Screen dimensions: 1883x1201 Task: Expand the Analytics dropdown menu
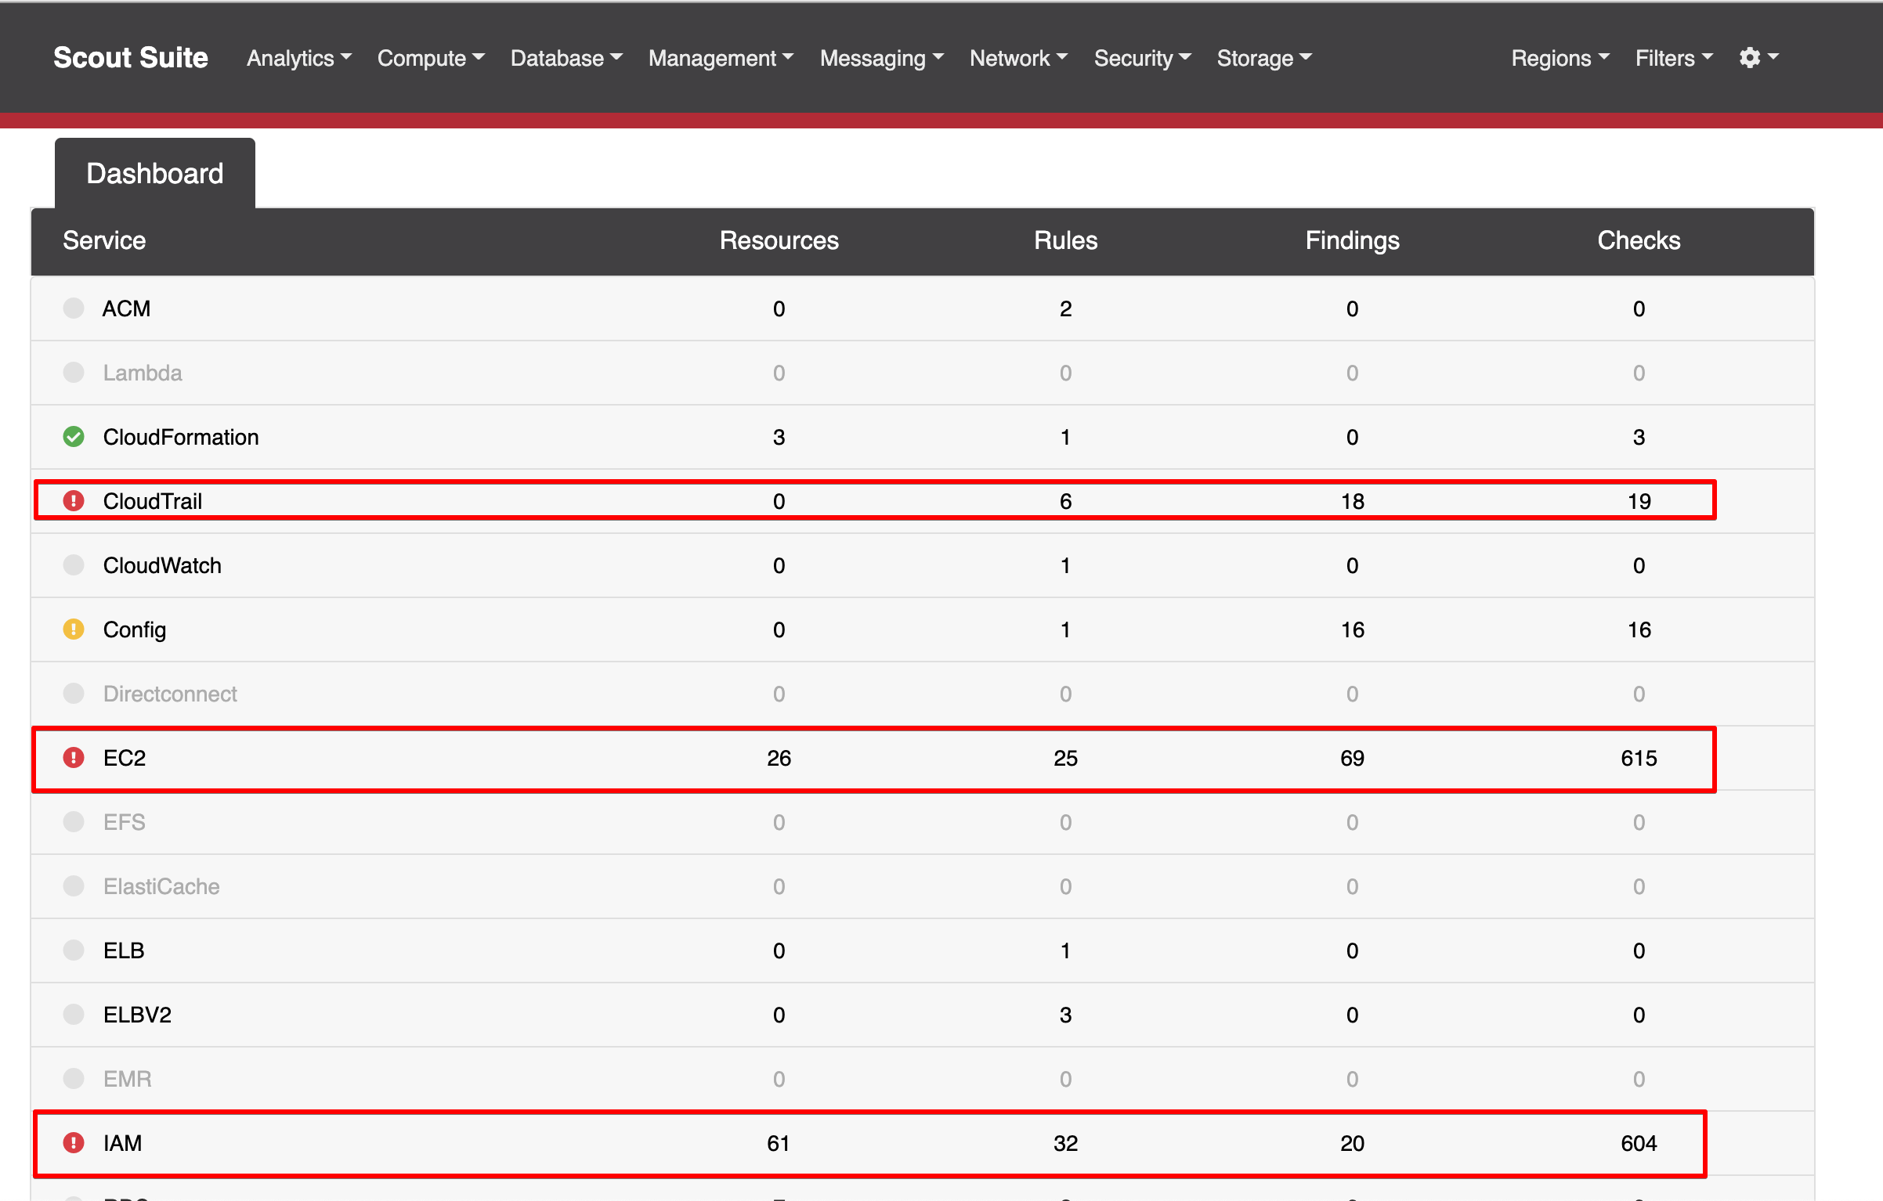(x=299, y=58)
